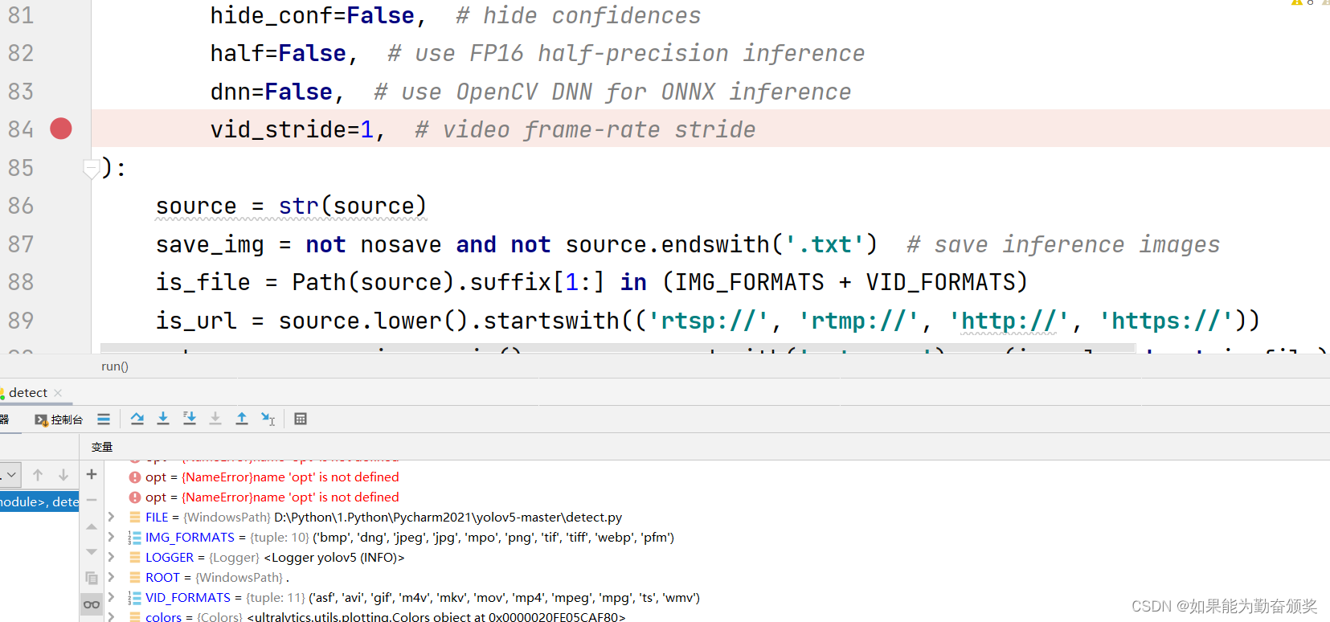Expand the FILE variable node
This screenshot has width=1330, height=622.
(x=111, y=517)
